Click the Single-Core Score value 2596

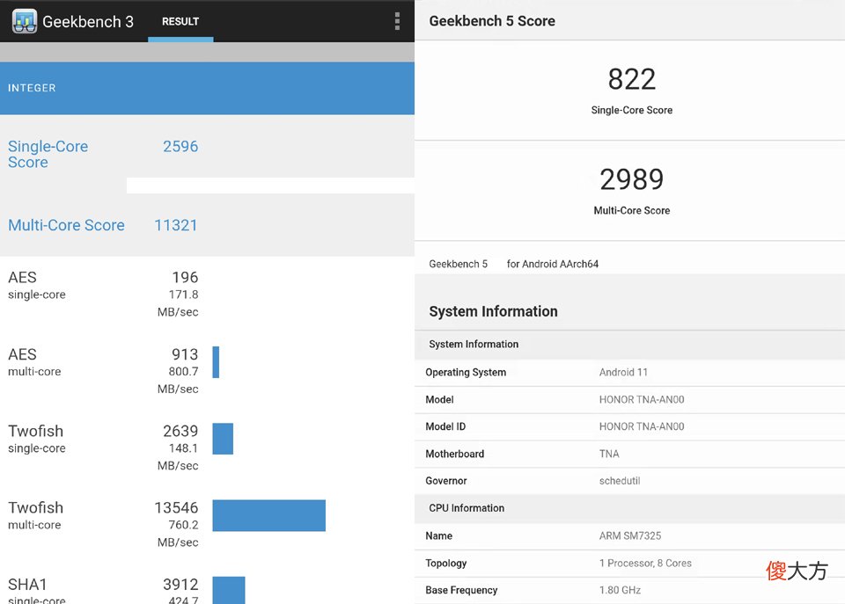180,147
